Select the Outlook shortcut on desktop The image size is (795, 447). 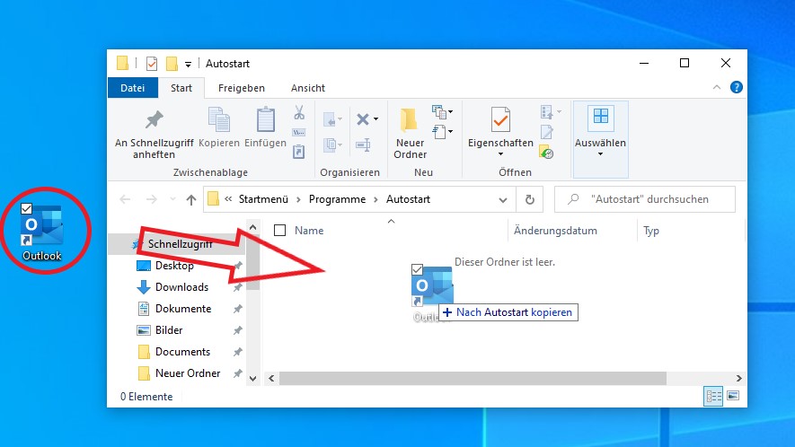pyautogui.click(x=42, y=233)
